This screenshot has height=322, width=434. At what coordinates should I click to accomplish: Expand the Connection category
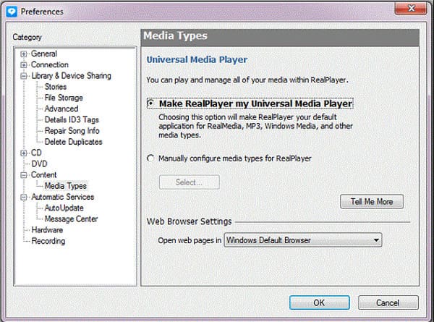[24, 65]
